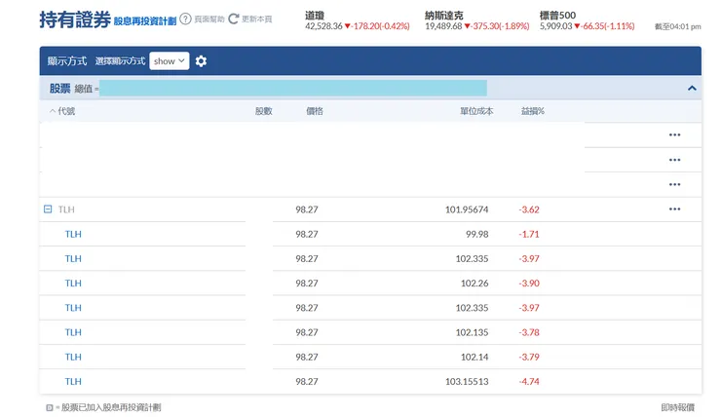This screenshot has height=417, width=721.
Task: Open TLH lot with cost 102.26
Action: (73, 284)
